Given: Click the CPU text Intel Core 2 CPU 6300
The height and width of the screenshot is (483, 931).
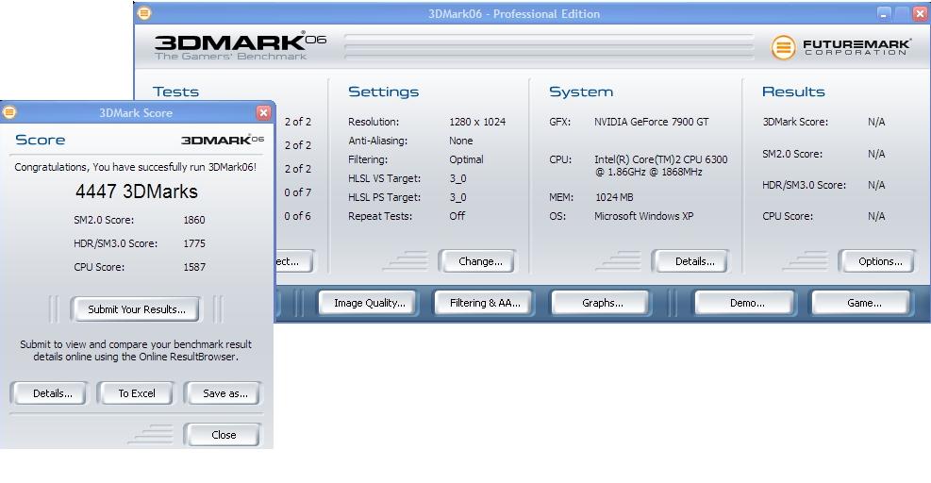Looking at the screenshot, I should coord(661,166).
